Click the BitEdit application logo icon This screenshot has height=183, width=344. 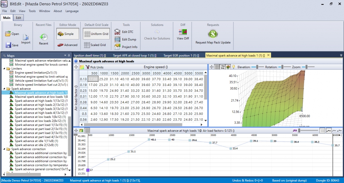coord(4,4)
